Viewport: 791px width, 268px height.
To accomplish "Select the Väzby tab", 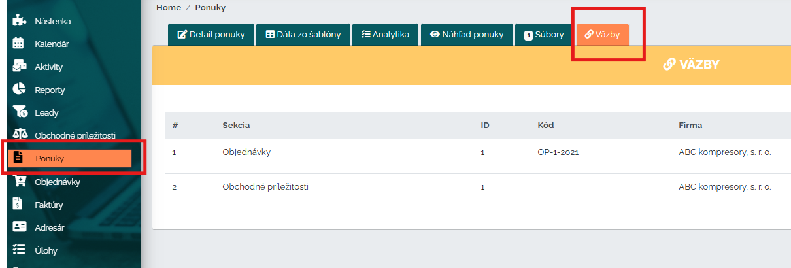I will [602, 35].
